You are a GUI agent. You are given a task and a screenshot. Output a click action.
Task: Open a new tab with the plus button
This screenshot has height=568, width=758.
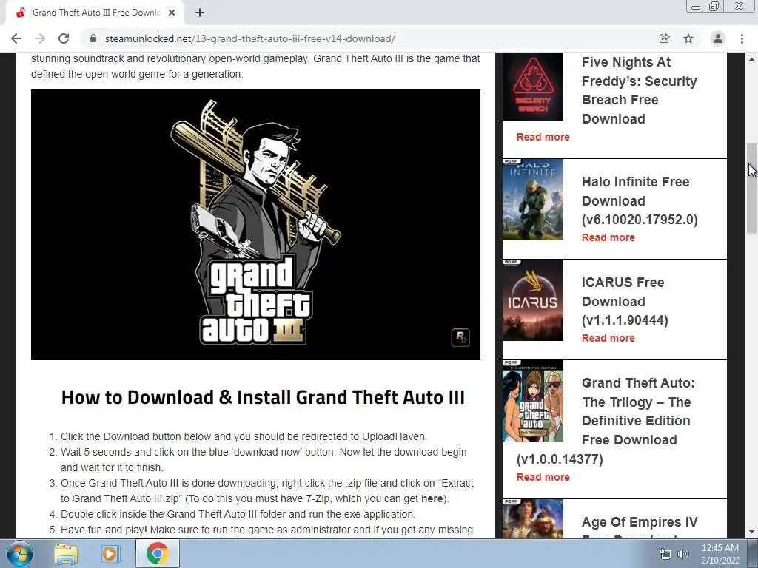[x=200, y=13]
